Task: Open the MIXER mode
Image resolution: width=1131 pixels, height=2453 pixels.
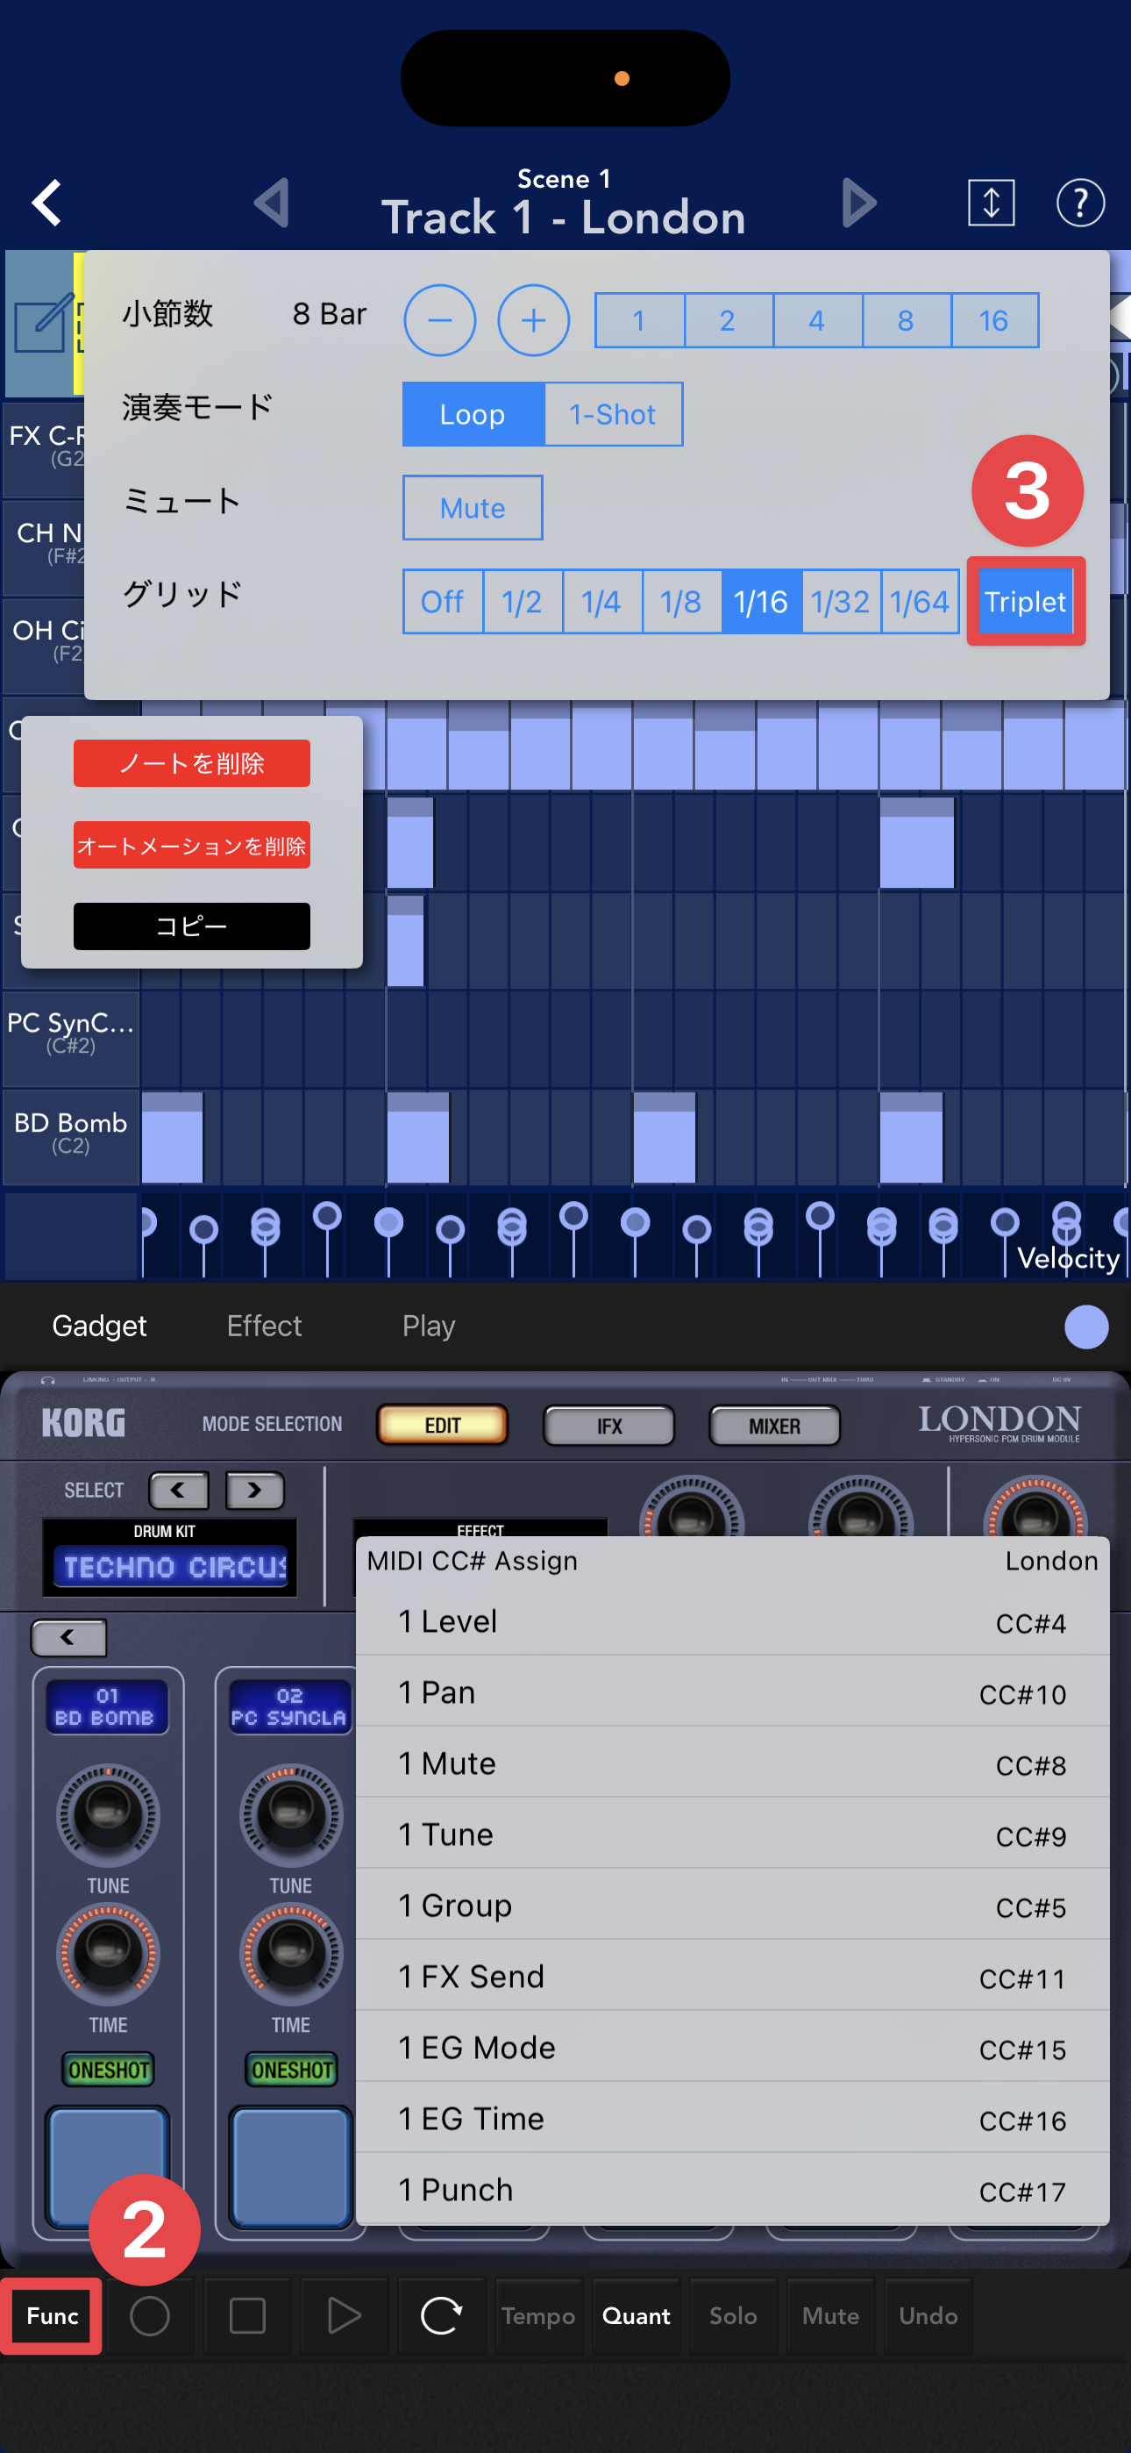Action: click(x=774, y=1426)
